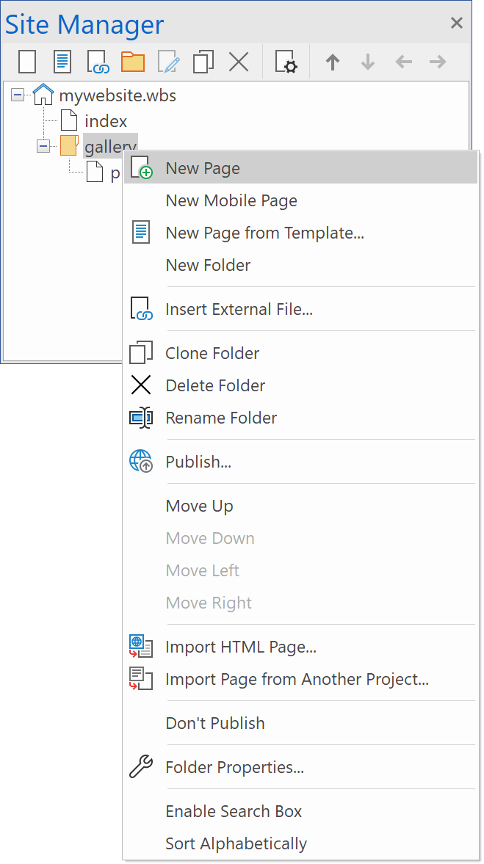Collapse the gallery folder node

43,146
